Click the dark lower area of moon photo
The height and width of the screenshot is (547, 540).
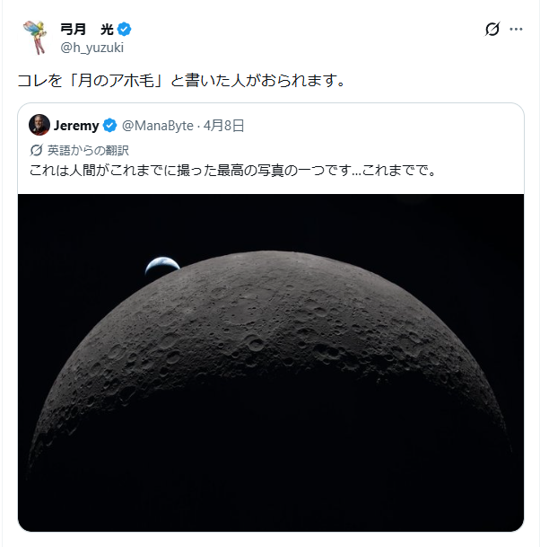[271, 471]
